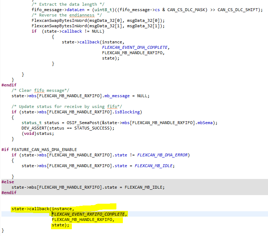Click the "Update status for receive by using fifo" comment
The height and width of the screenshot is (236, 268).
click(67, 107)
